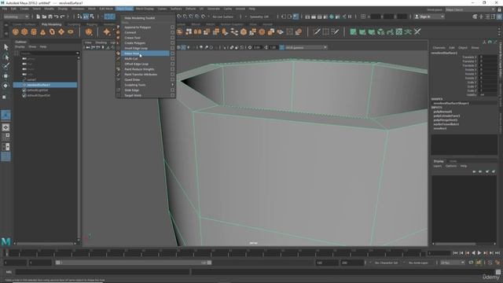Create polygon cone from shelf icon

[43, 31]
